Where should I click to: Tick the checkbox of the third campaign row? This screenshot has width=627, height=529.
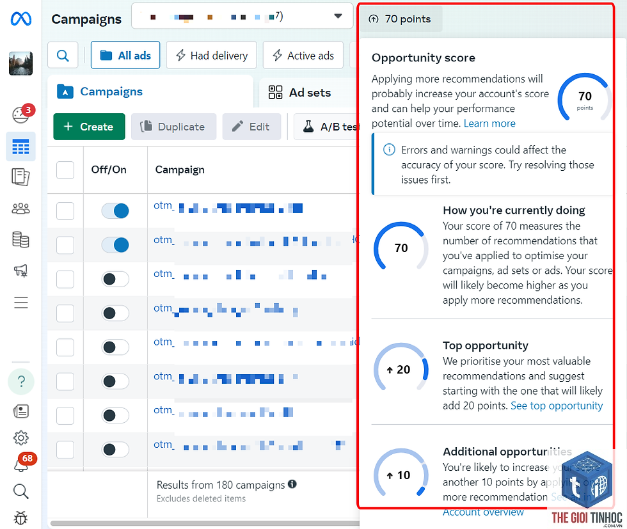pyautogui.click(x=65, y=279)
